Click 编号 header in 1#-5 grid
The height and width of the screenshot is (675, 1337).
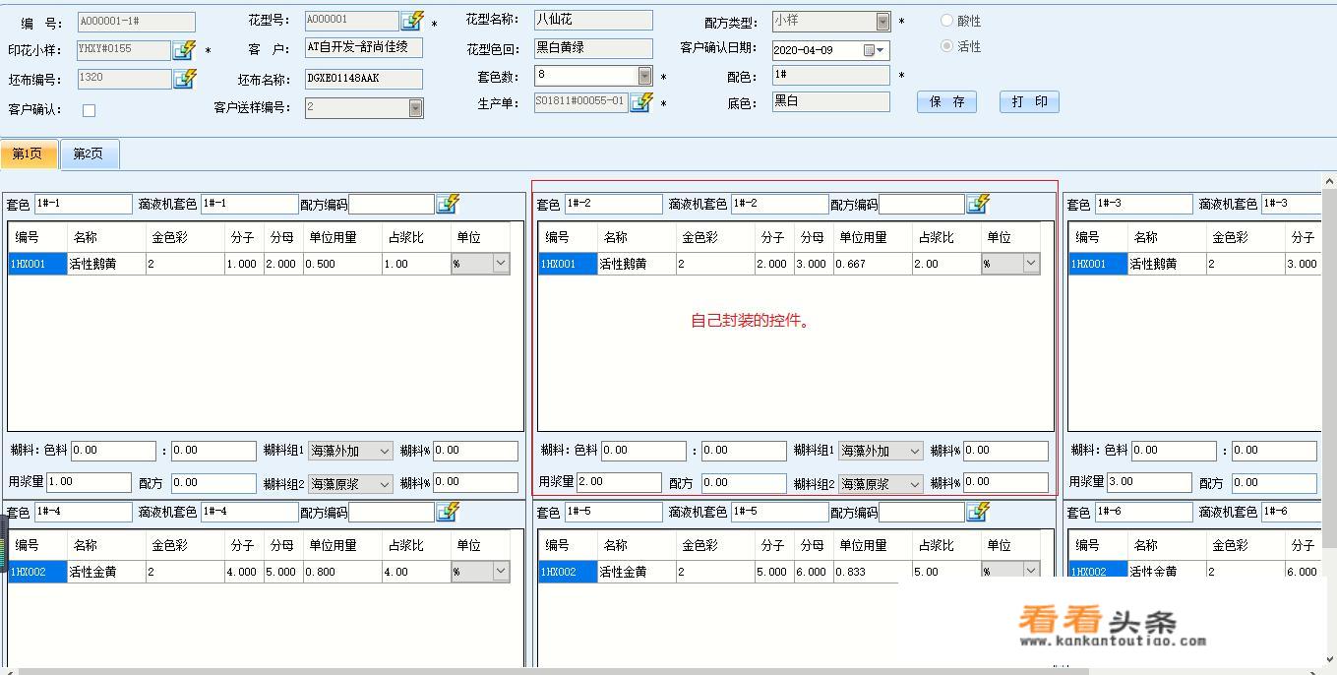click(x=568, y=545)
